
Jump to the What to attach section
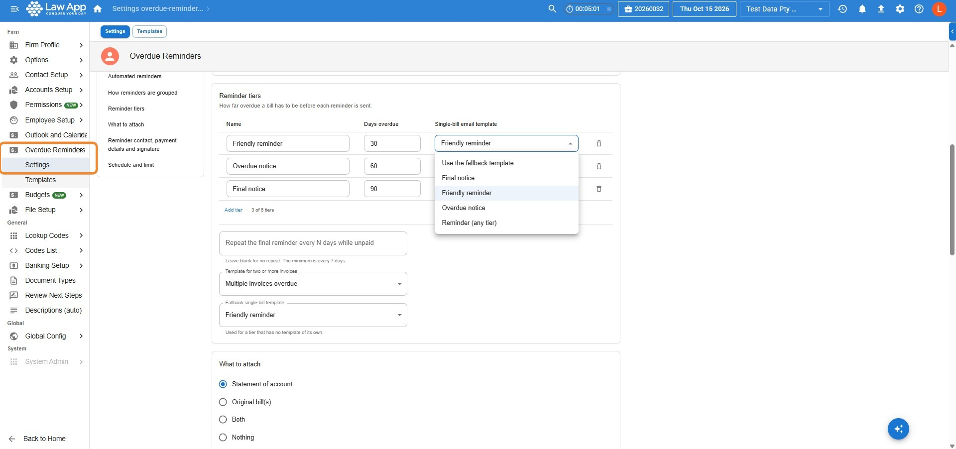click(x=126, y=125)
